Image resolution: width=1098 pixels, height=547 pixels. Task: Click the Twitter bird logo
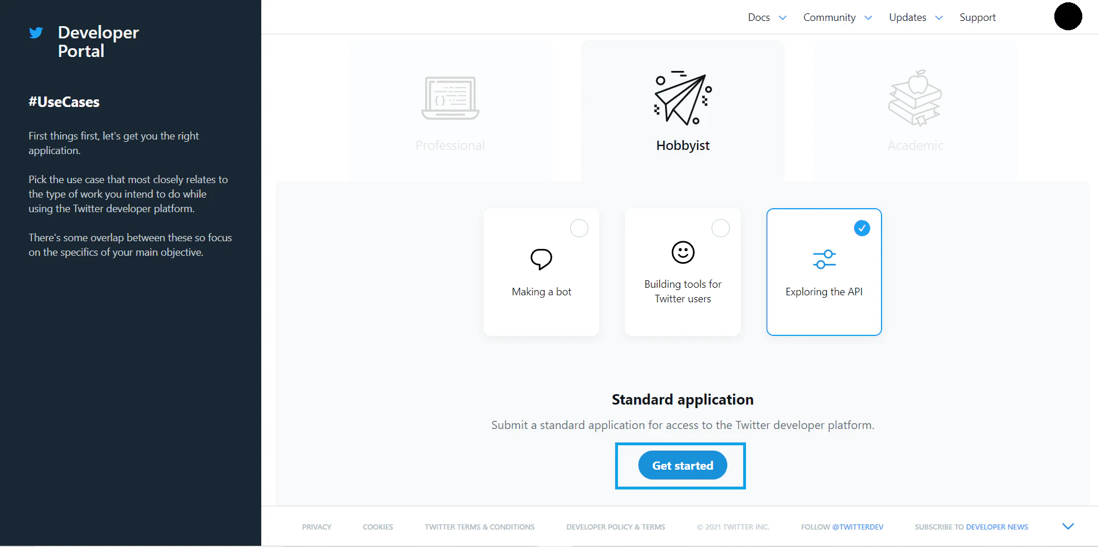pos(36,33)
